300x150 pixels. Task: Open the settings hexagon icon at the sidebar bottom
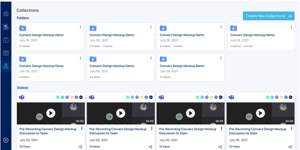(x=6, y=140)
